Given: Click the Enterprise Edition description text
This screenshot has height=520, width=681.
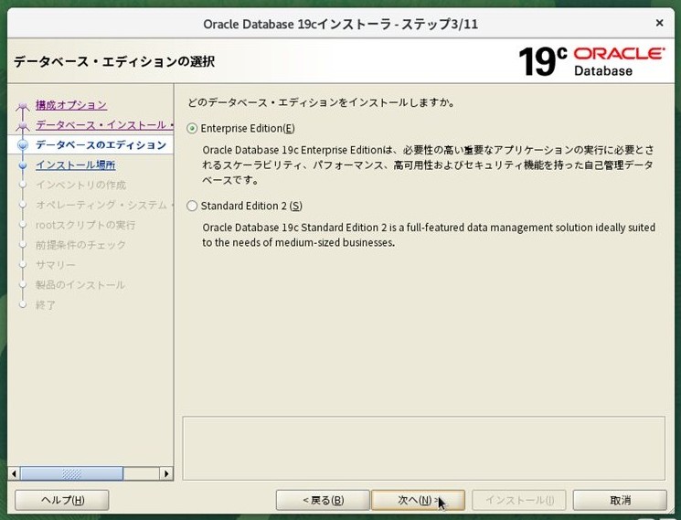Looking at the screenshot, I should click(428, 164).
